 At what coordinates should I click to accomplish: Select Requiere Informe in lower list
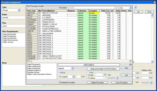click(33, 72)
